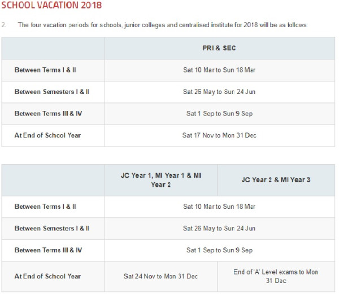Viewport: 339px width, 296px height.
Task: Select first table's At End of School Year label
Action: click(x=47, y=135)
